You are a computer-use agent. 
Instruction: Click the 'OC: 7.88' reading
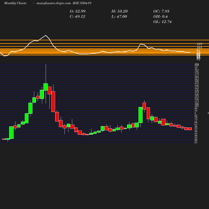point(161,11)
